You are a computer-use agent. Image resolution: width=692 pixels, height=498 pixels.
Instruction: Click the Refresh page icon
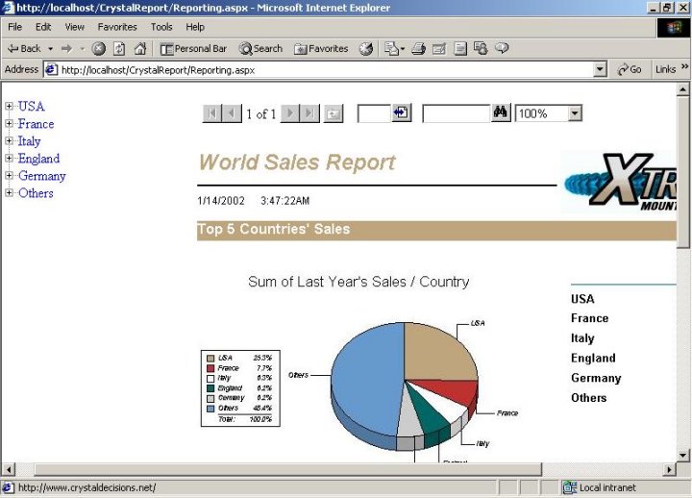[119, 48]
